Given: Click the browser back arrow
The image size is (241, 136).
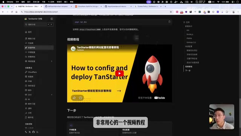Looking at the screenshot, I should [x=3, y=12].
